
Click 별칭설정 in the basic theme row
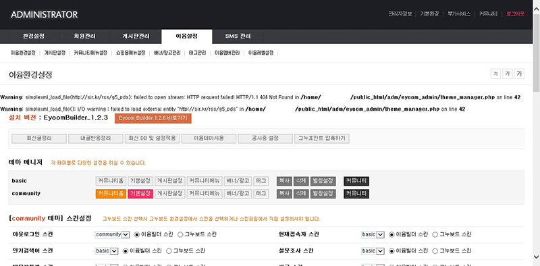coord(323,181)
